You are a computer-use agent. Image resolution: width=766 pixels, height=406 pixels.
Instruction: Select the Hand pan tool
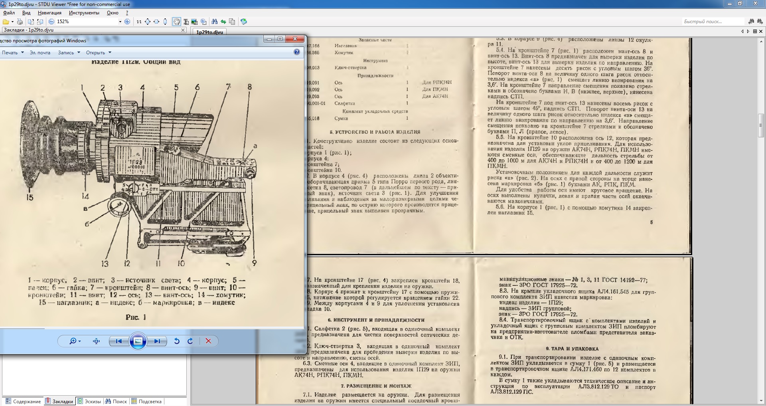176,22
